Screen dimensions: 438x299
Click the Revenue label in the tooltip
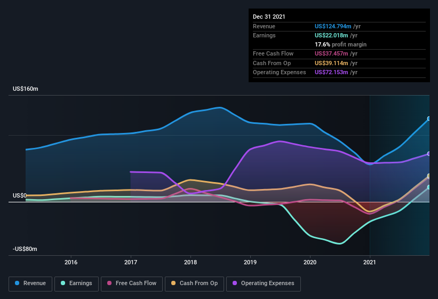point(264,26)
